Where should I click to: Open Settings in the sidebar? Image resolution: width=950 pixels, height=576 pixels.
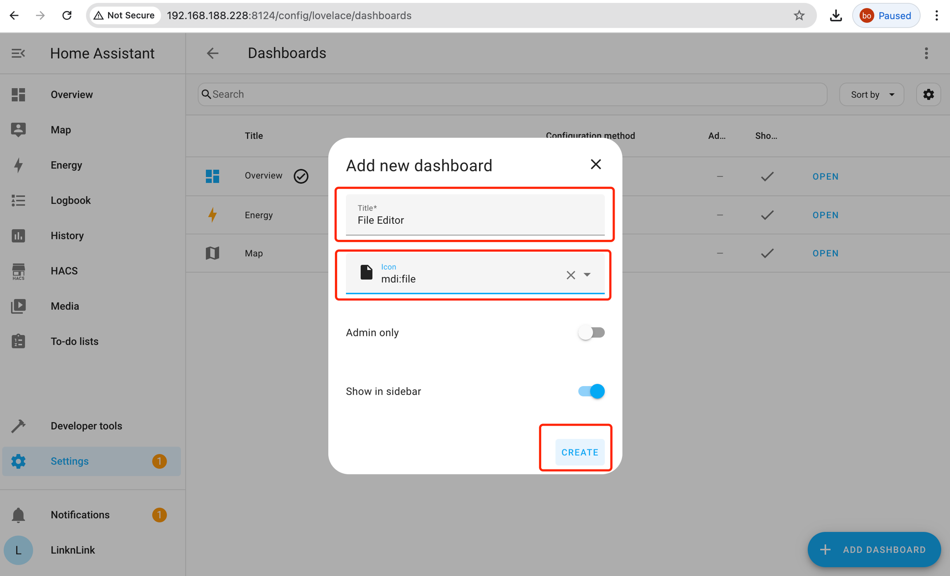[69, 461]
